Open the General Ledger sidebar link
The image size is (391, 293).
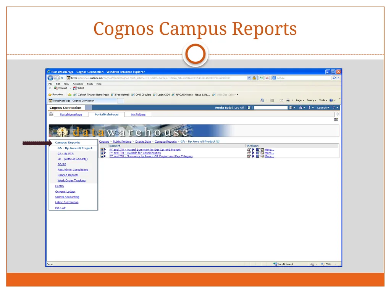pos(65,192)
